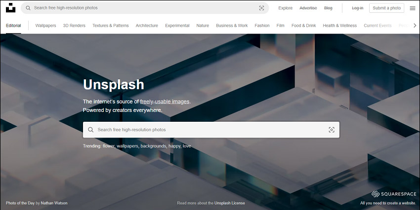
Task: Open the Experimental category
Action: [x=177, y=26]
